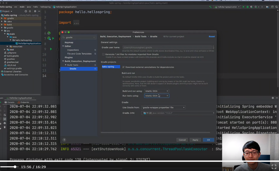Open Gradle JVM dropdown
Viewport: 279px width, 171px height.
pyautogui.click(x=178, y=113)
